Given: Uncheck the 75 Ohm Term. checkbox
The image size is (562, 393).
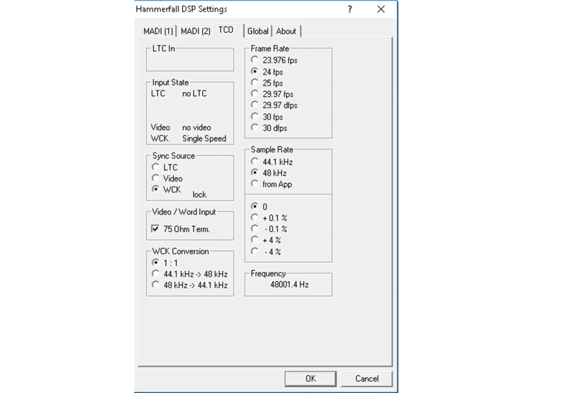Looking at the screenshot, I should click(x=155, y=228).
